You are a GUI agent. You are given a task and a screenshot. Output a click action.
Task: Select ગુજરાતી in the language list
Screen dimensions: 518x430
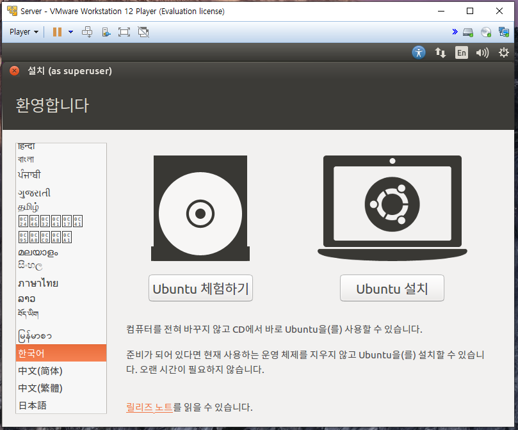click(61, 193)
